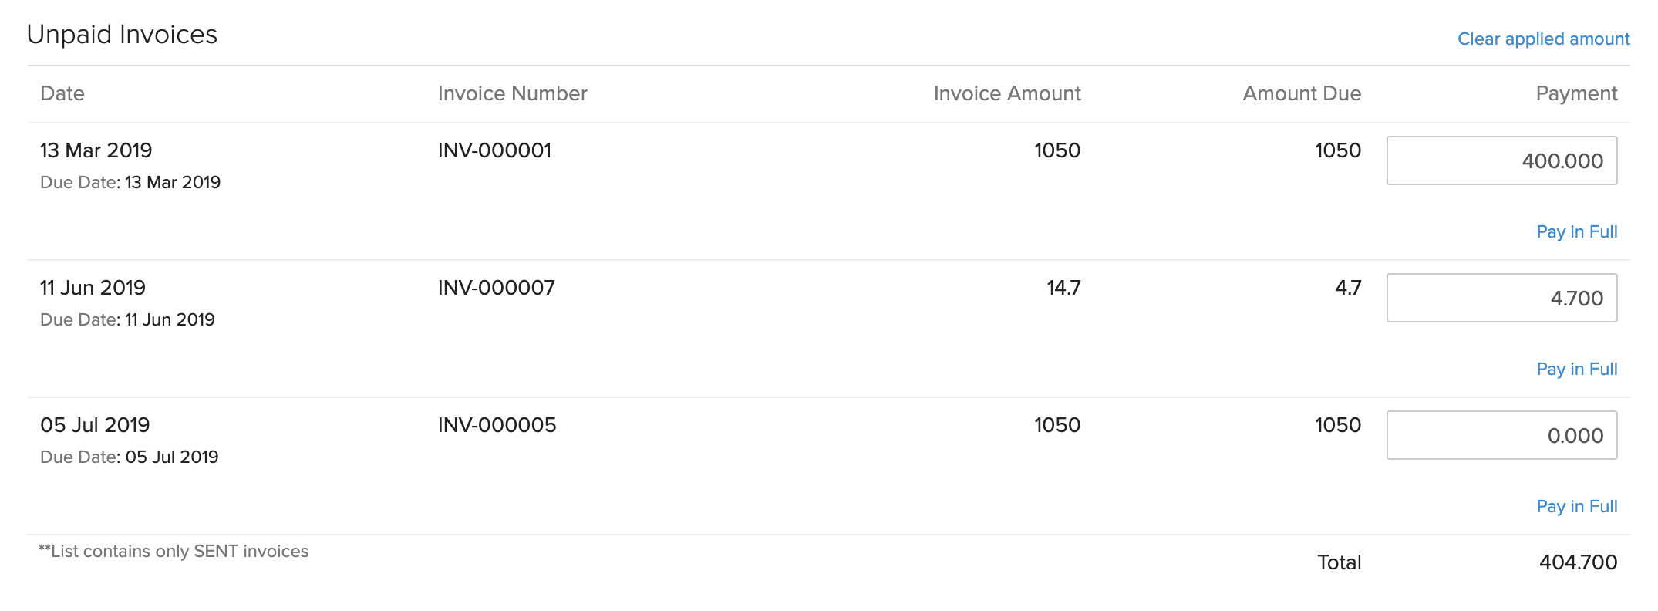The width and height of the screenshot is (1658, 611).
Task: Select the payment field for INV-000007
Action: click(1501, 298)
